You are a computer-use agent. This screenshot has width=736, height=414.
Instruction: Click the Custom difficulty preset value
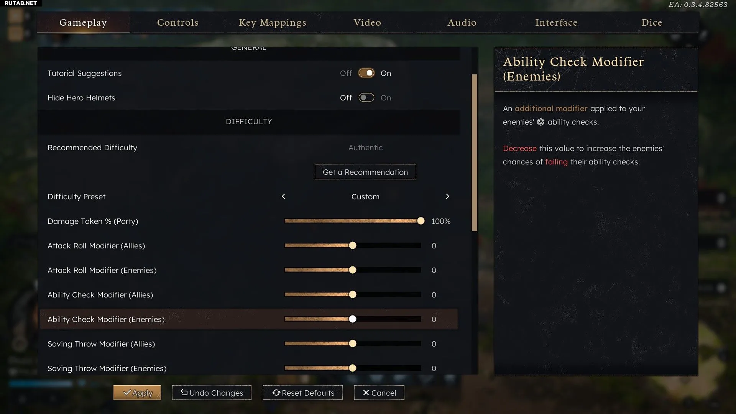point(365,197)
